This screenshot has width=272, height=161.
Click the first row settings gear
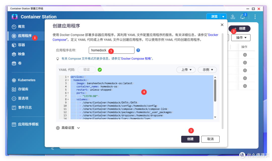pyautogui.click(x=245, y=55)
